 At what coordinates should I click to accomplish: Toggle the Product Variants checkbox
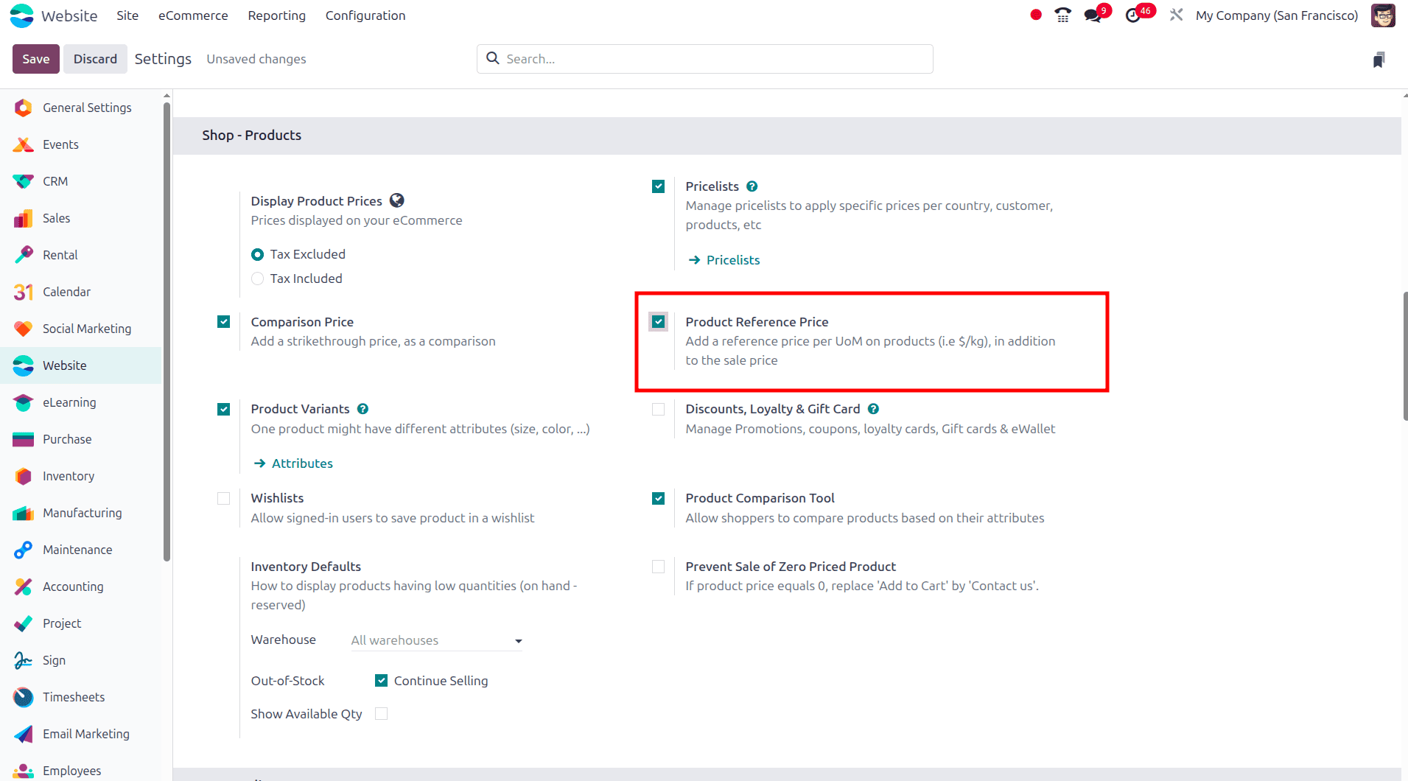224,409
